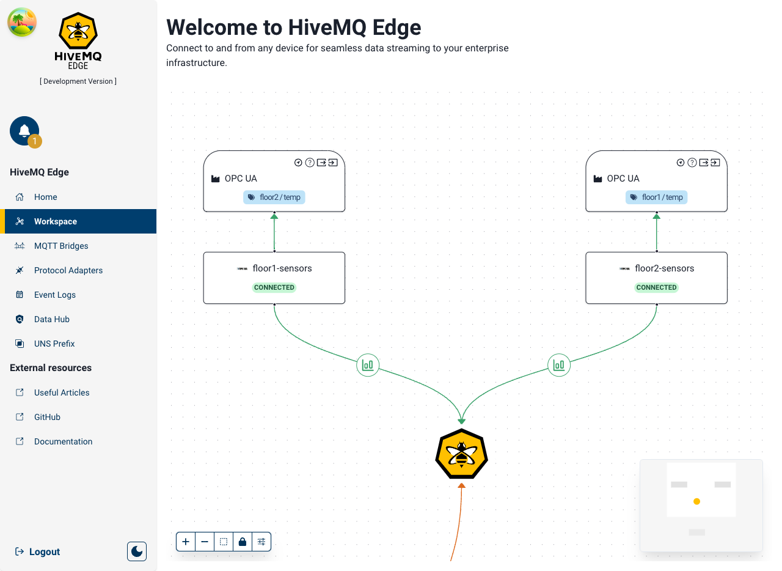Viewport: 782px width, 571px height.
Task: Click CONNECTED badge on floor1-sensors
Action: [274, 287]
